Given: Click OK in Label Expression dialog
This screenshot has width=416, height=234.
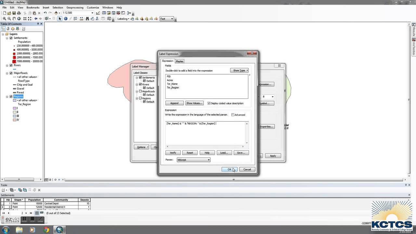Looking at the screenshot, I should pyautogui.click(x=229, y=169).
